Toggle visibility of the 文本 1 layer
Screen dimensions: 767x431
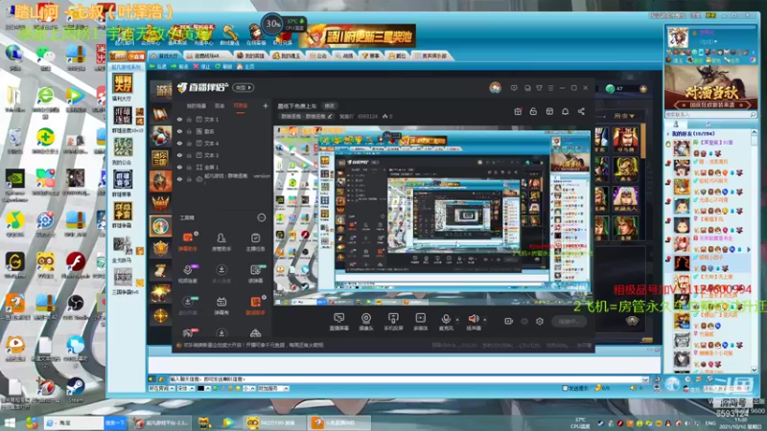coord(179,119)
